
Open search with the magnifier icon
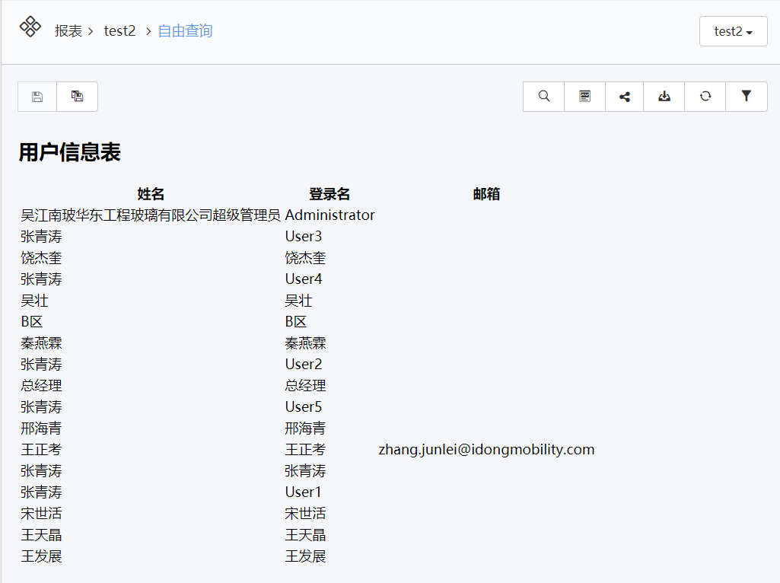tap(543, 97)
